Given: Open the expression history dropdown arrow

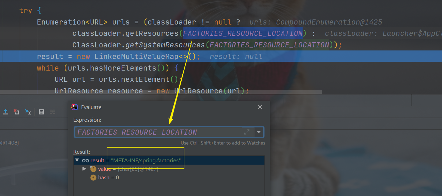Looking at the screenshot, I should click(x=259, y=132).
